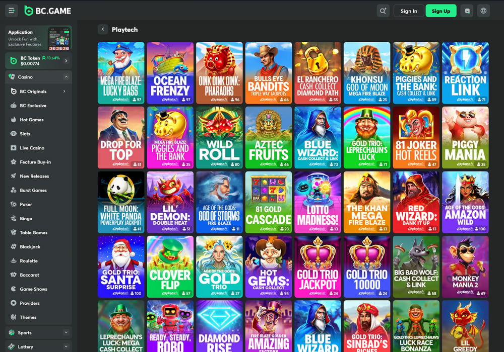Open Reaction Link game tile
The width and height of the screenshot is (504, 352).
pos(465,73)
